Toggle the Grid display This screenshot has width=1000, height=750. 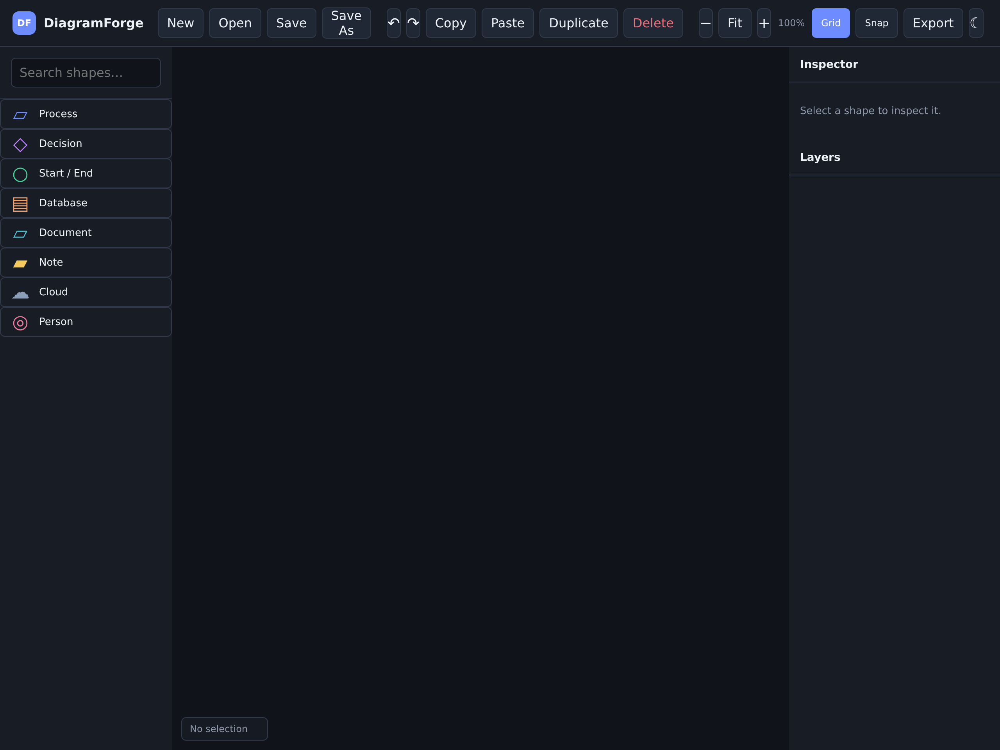pos(830,23)
